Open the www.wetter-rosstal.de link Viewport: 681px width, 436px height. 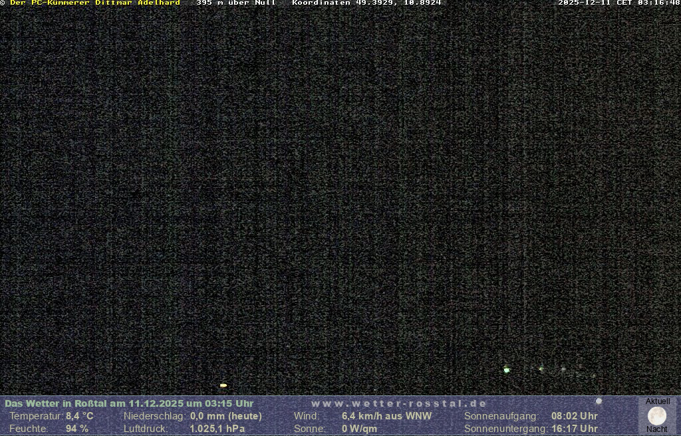(399, 403)
